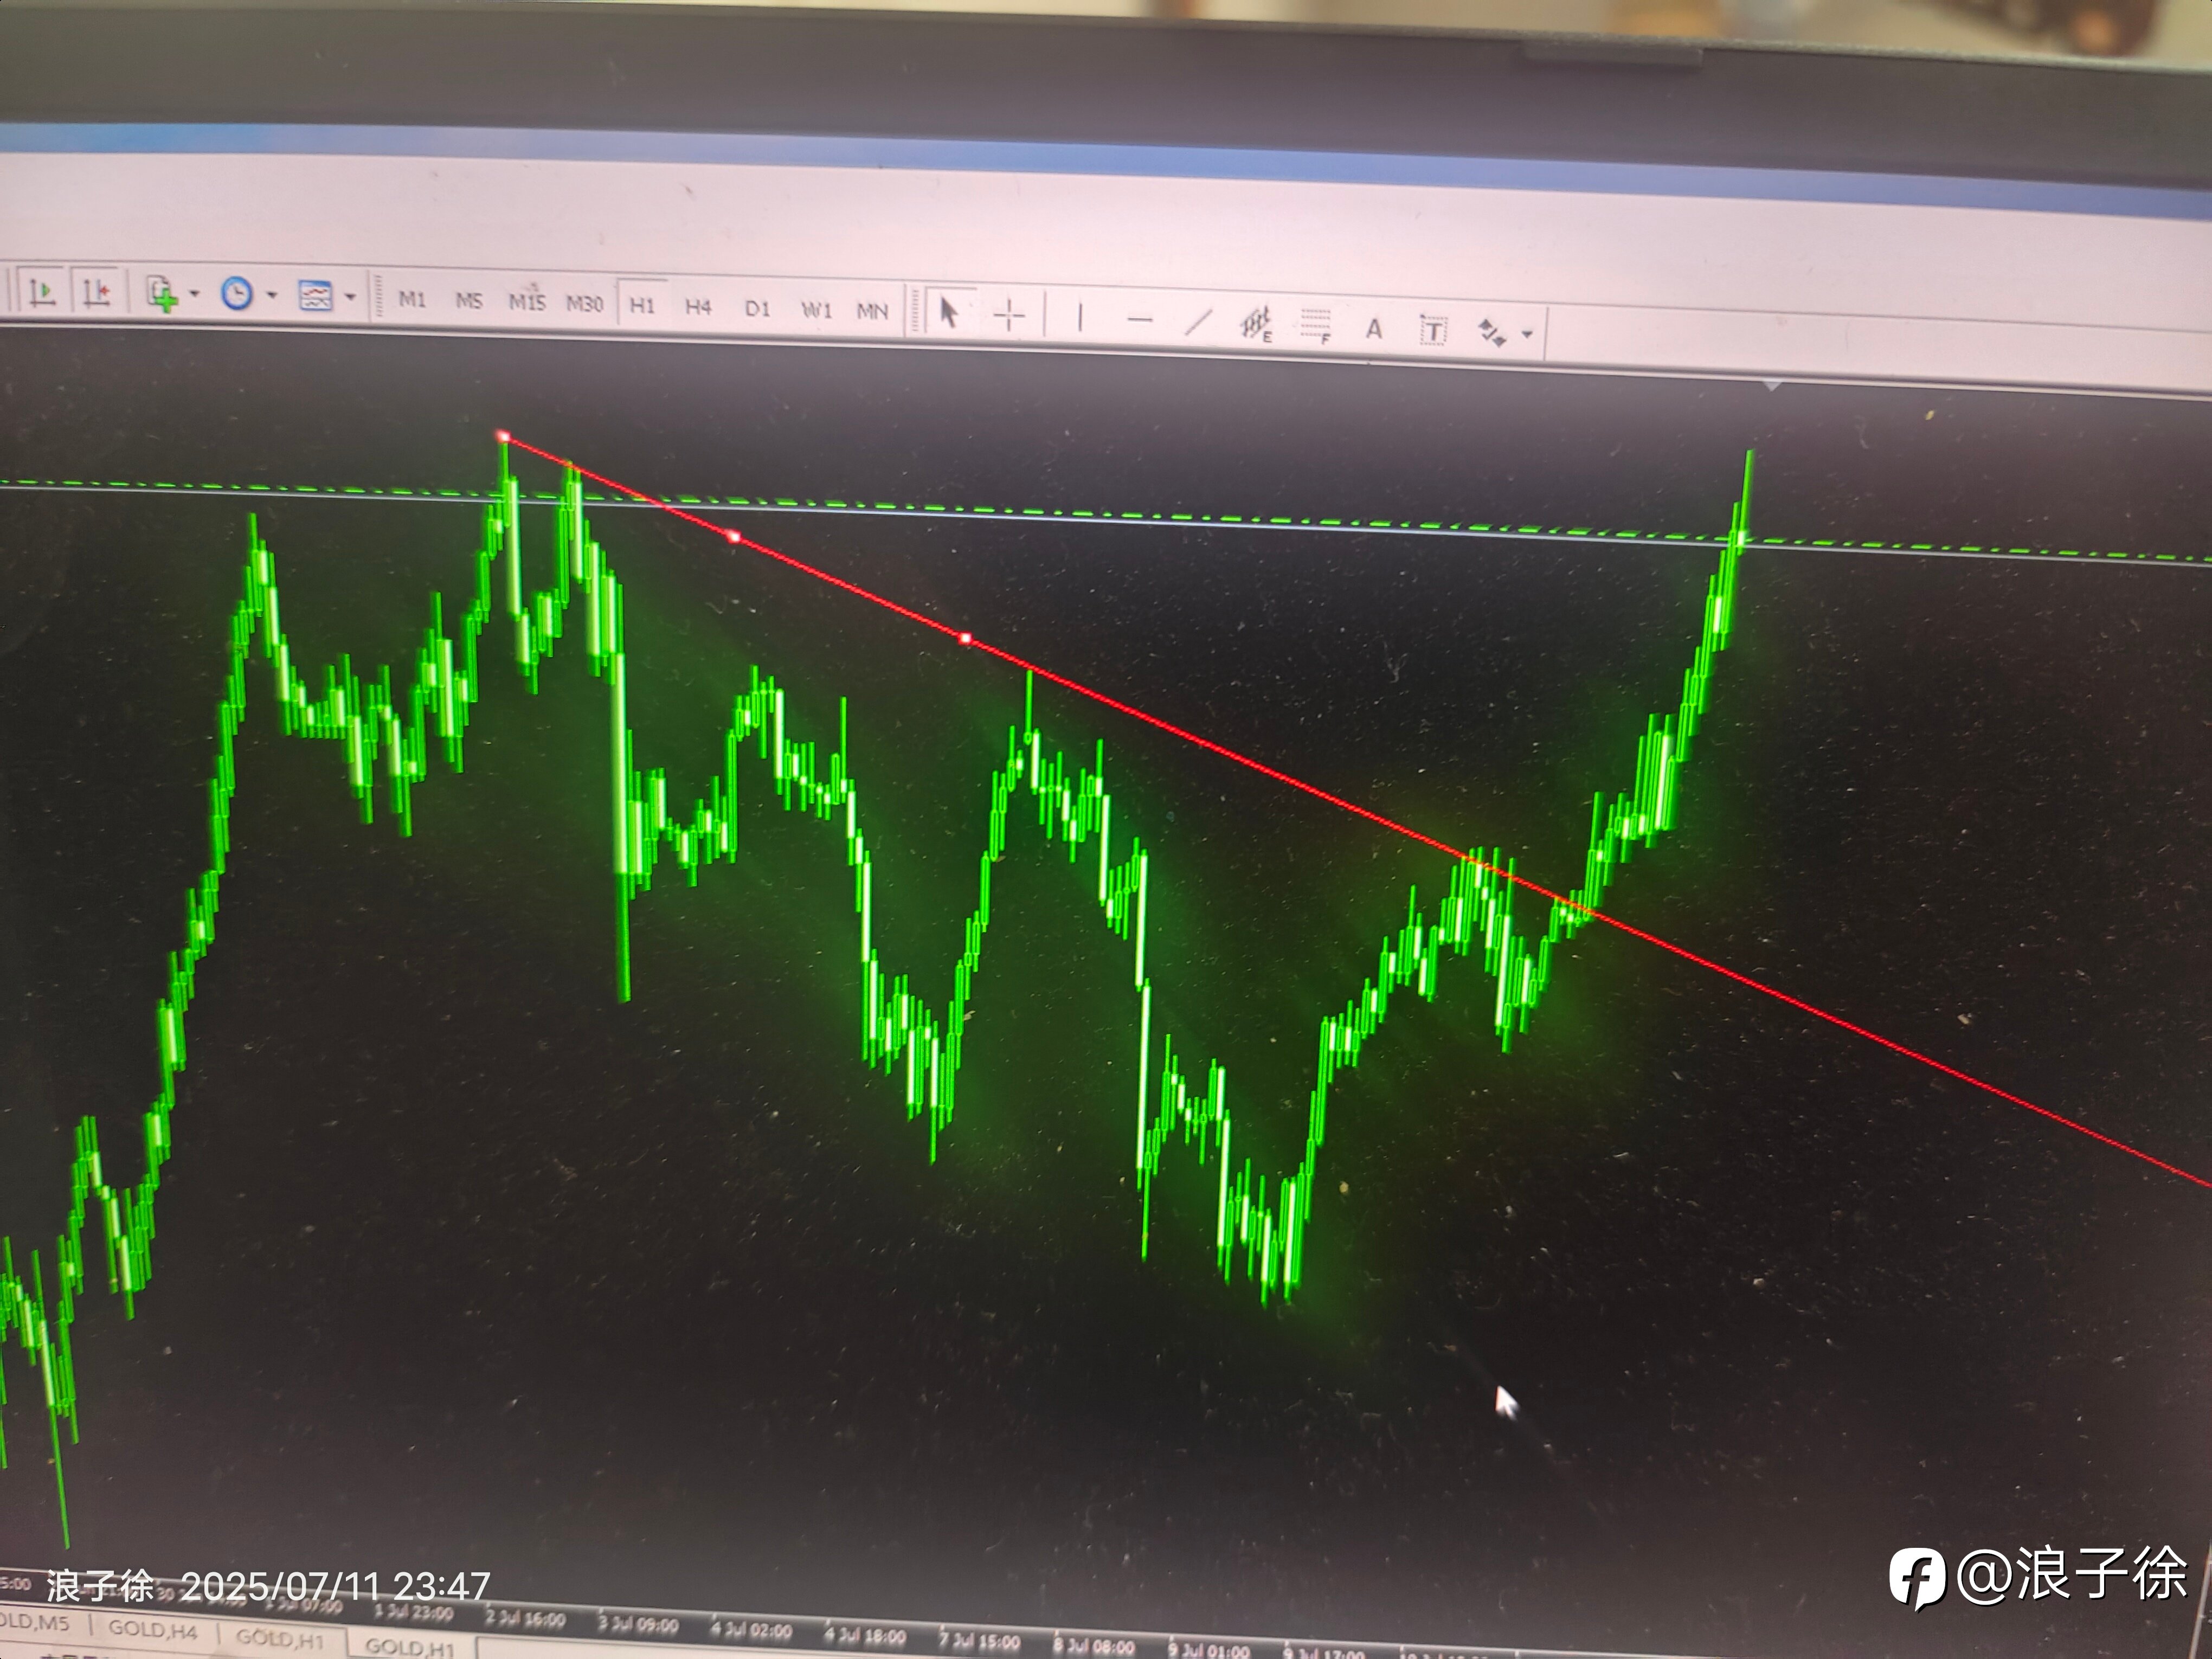Set timeframe to D1
2212x1659 pixels.
coord(757,308)
